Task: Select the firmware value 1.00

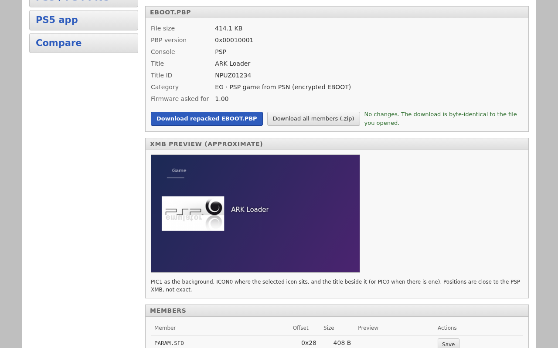Action: 221,99
